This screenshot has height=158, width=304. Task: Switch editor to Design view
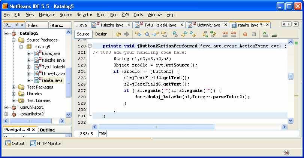101,34
